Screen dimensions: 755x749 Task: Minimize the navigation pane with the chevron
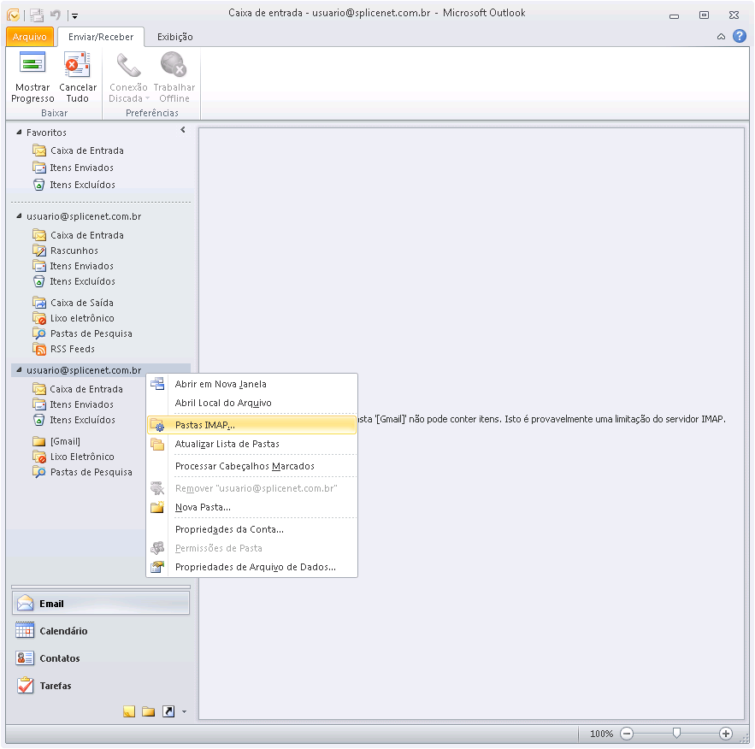point(183,129)
